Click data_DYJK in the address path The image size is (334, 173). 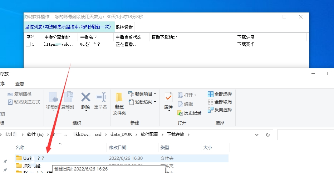[121, 134]
